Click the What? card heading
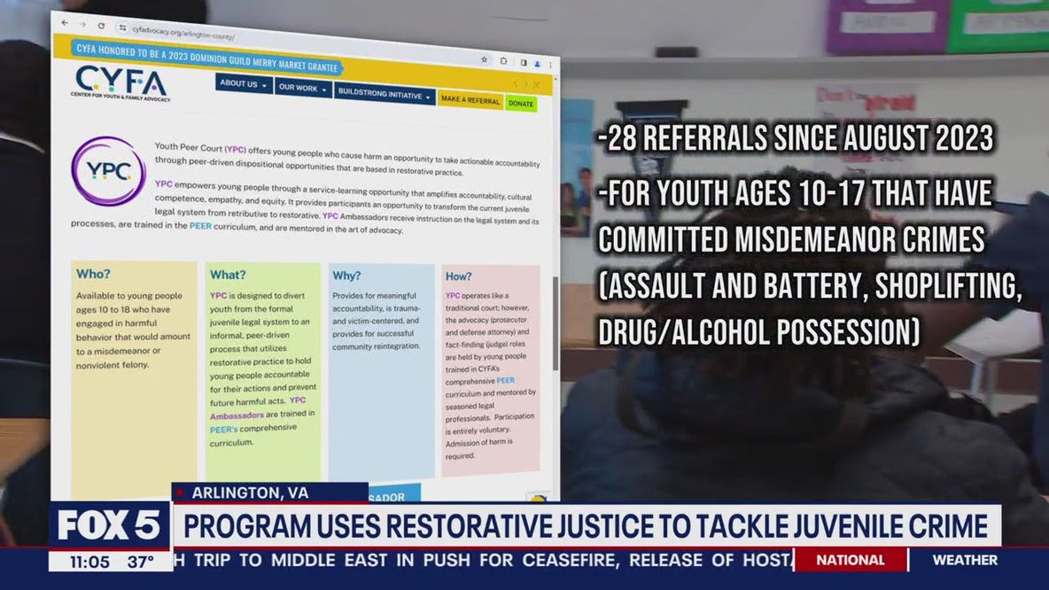This screenshot has width=1049, height=590. [228, 275]
